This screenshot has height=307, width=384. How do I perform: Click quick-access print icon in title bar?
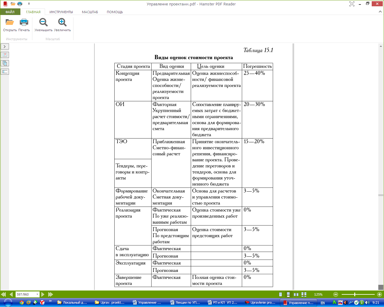point(20,4)
